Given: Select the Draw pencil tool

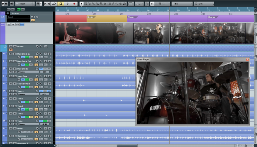Looking at the screenshot, I should [113, 4].
